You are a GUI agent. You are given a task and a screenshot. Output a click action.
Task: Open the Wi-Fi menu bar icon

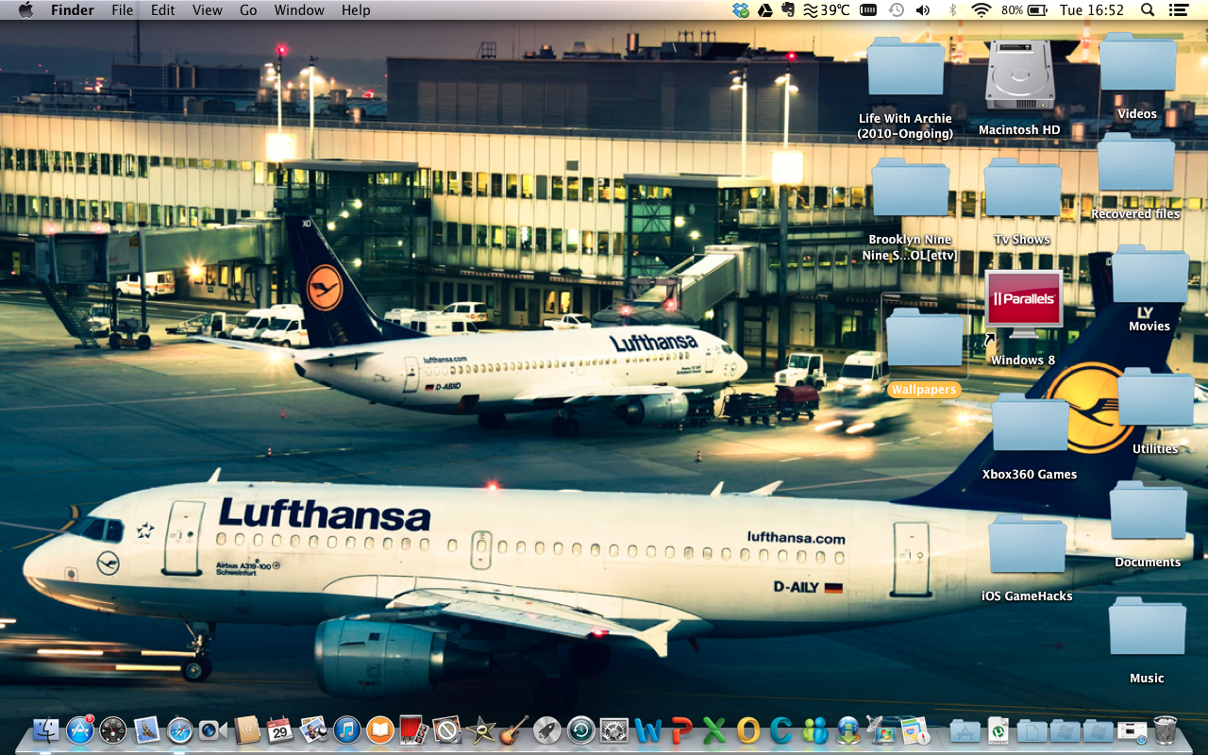pos(981,10)
